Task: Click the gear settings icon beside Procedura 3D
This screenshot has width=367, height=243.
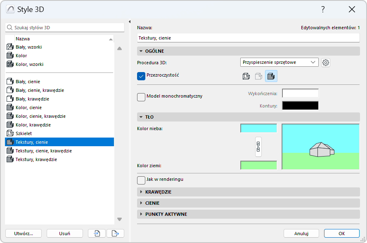Action: pos(326,63)
